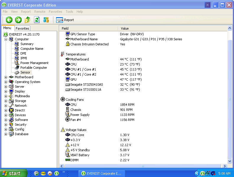The width and height of the screenshot is (234, 177).
Task: Show hidden system tray icons arrow
Action: pyautogui.click(x=197, y=173)
